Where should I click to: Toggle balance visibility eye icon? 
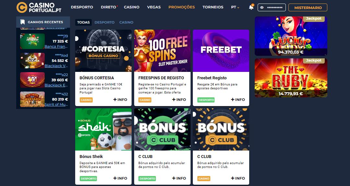(x=262, y=7)
